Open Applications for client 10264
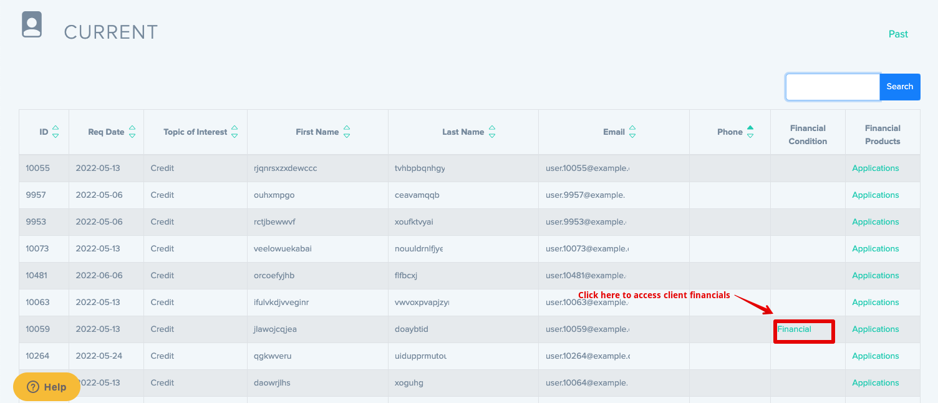Screen dimensions: 938x403 pyautogui.click(x=875, y=356)
